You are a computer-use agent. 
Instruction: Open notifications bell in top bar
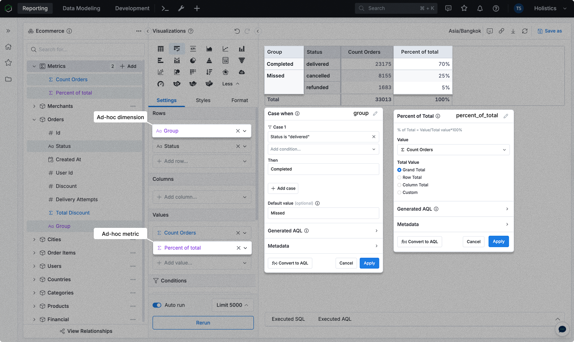click(480, 8)
